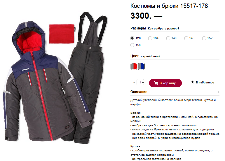Screen dimensions: 225x161
Task: Click the red scarf image
Action: pyautogui.click(x=62, y=34)
